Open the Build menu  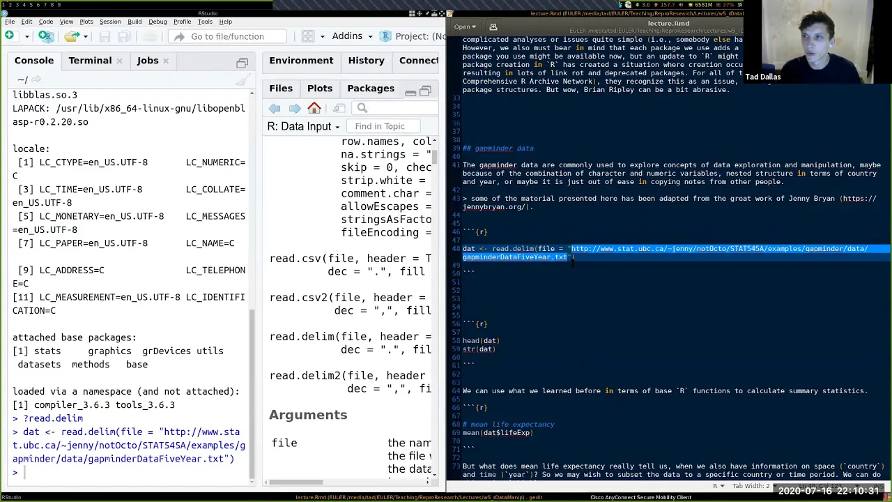(134, 22)
